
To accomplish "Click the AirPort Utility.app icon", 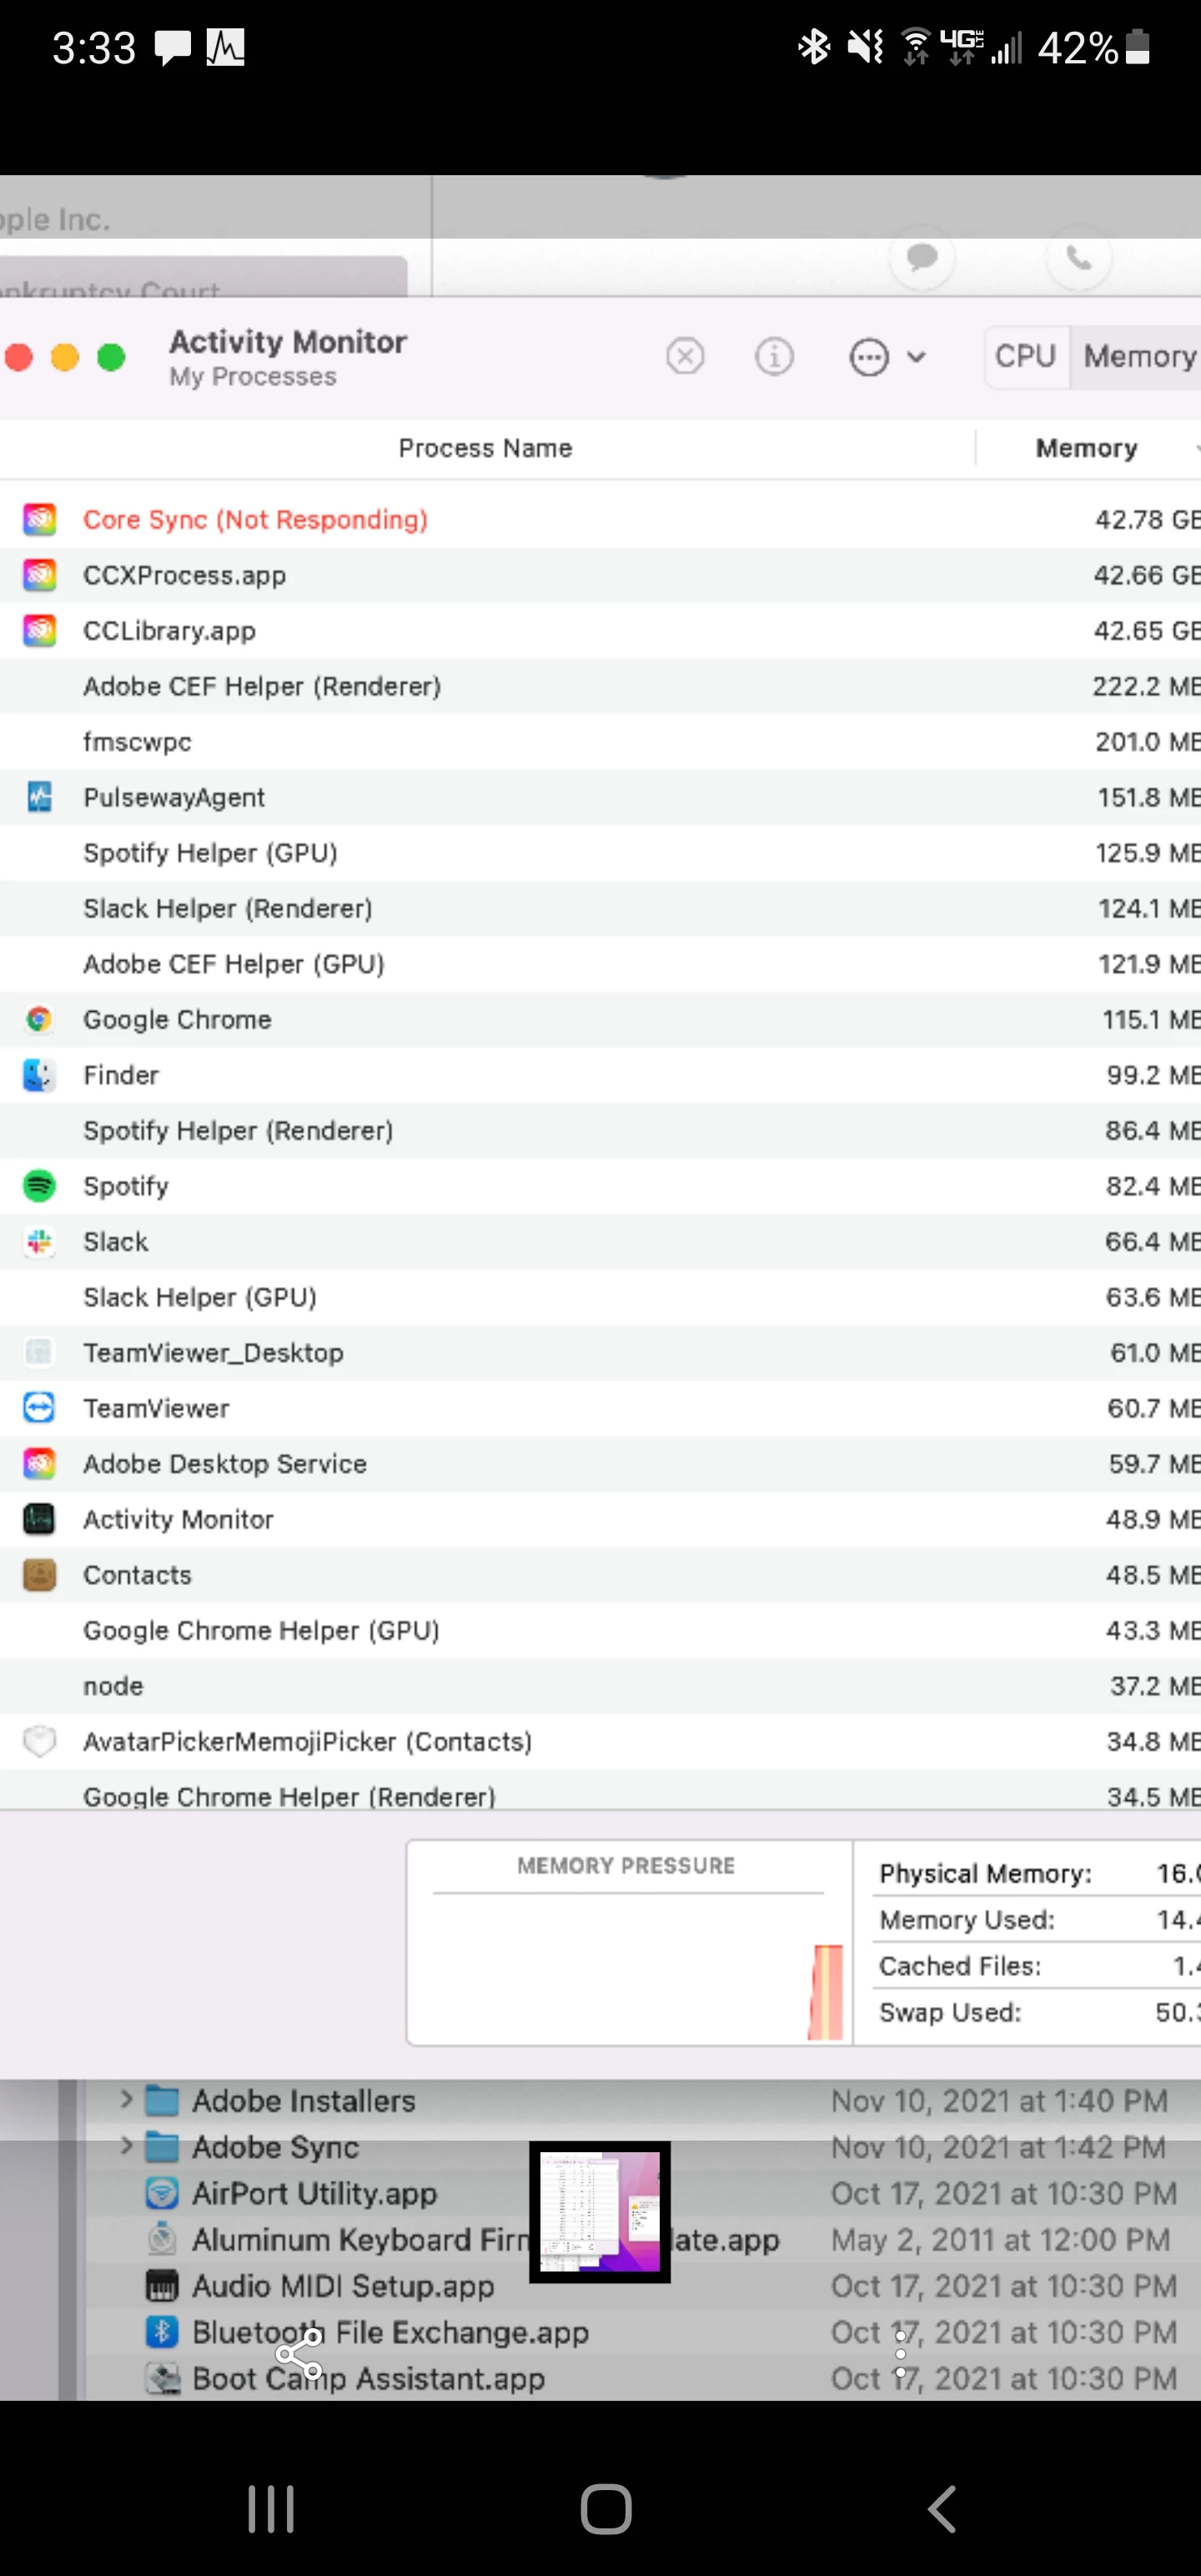I will (162, 2192).
